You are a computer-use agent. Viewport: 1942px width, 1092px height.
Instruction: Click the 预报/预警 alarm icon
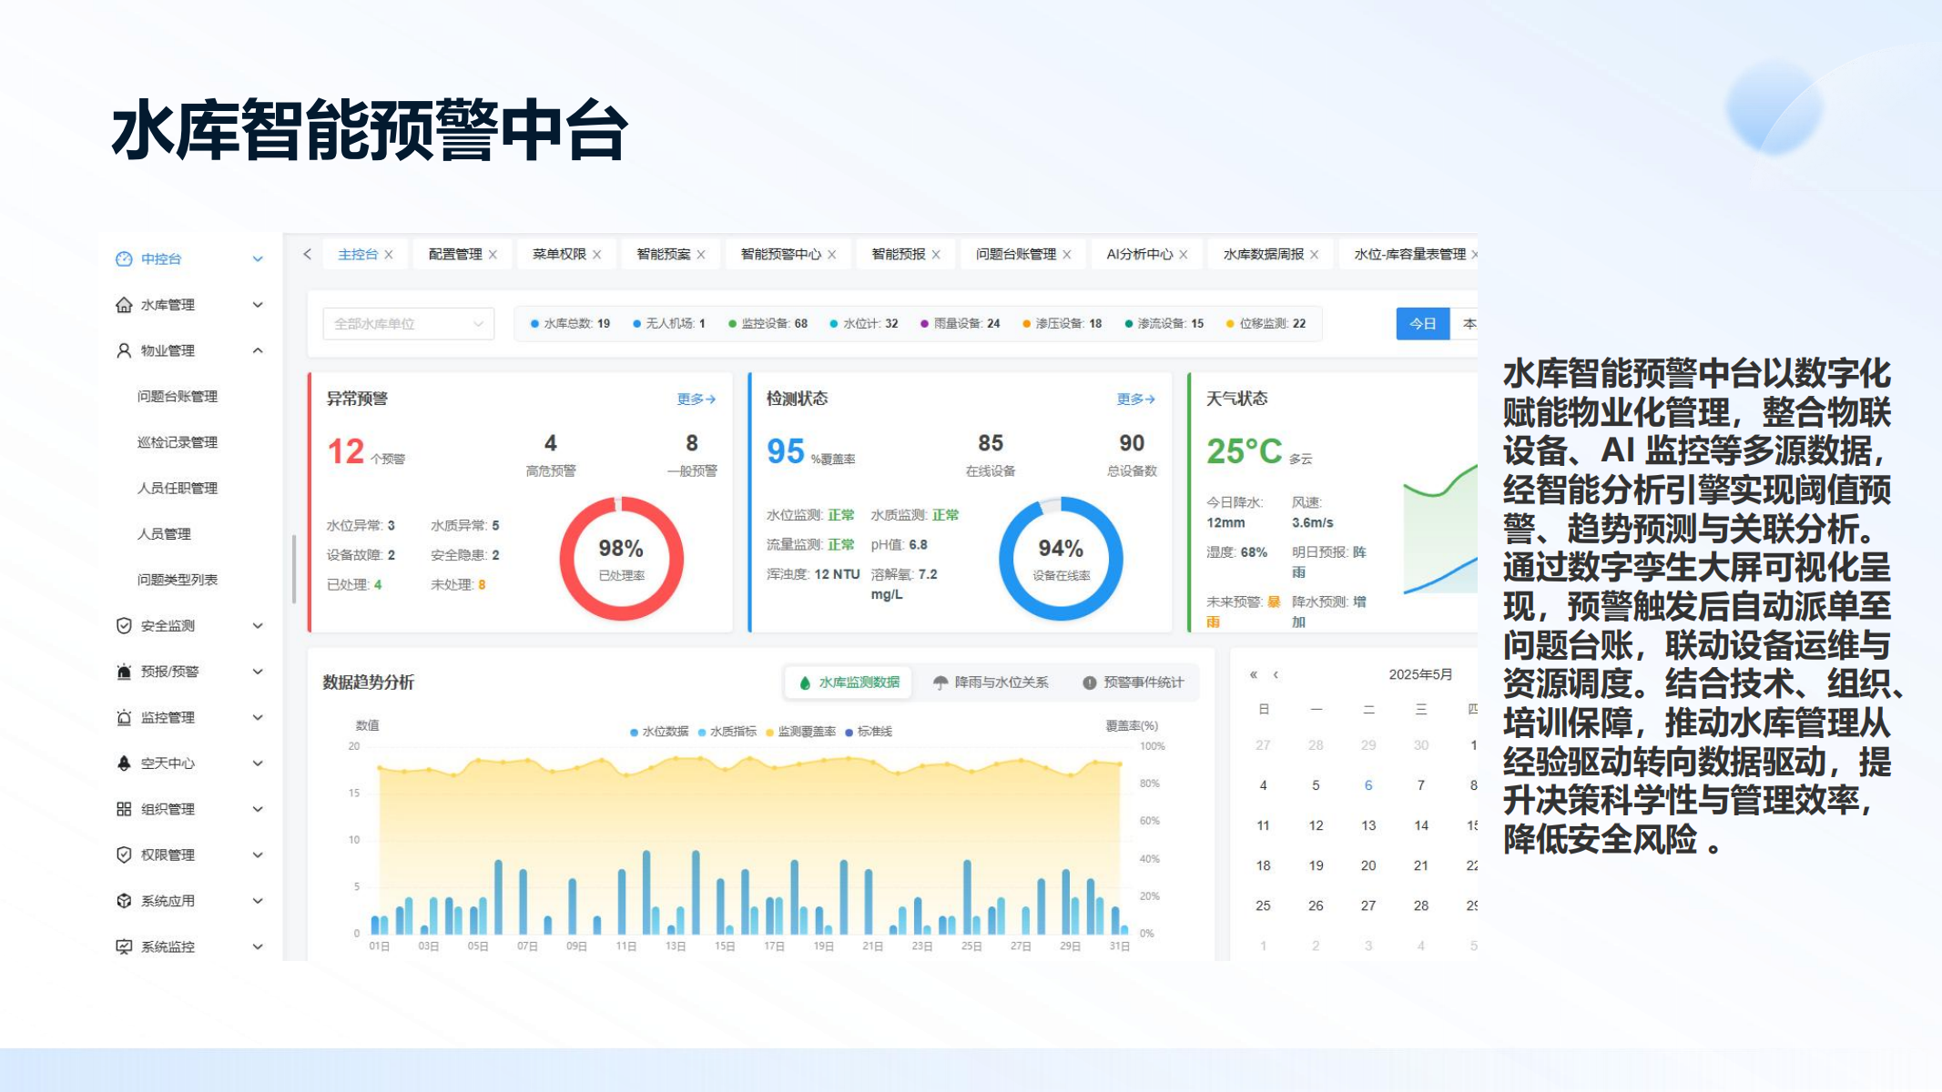coord(124,672)
